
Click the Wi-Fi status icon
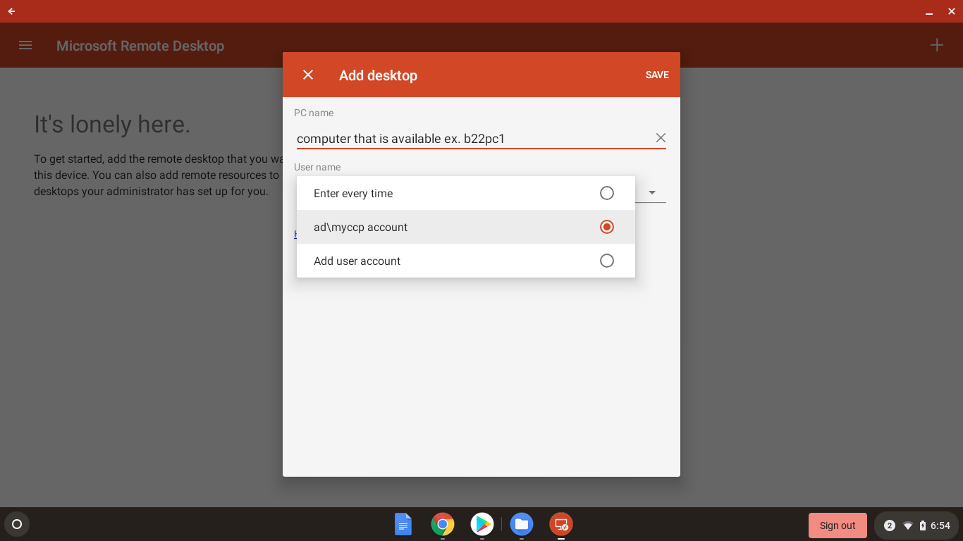point(908,526)
